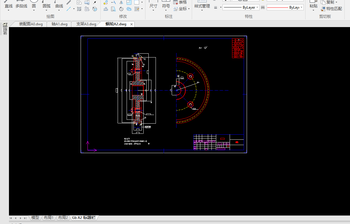
Task: Expand the Dimension (尺寸) dropdown
Action: 153,10
